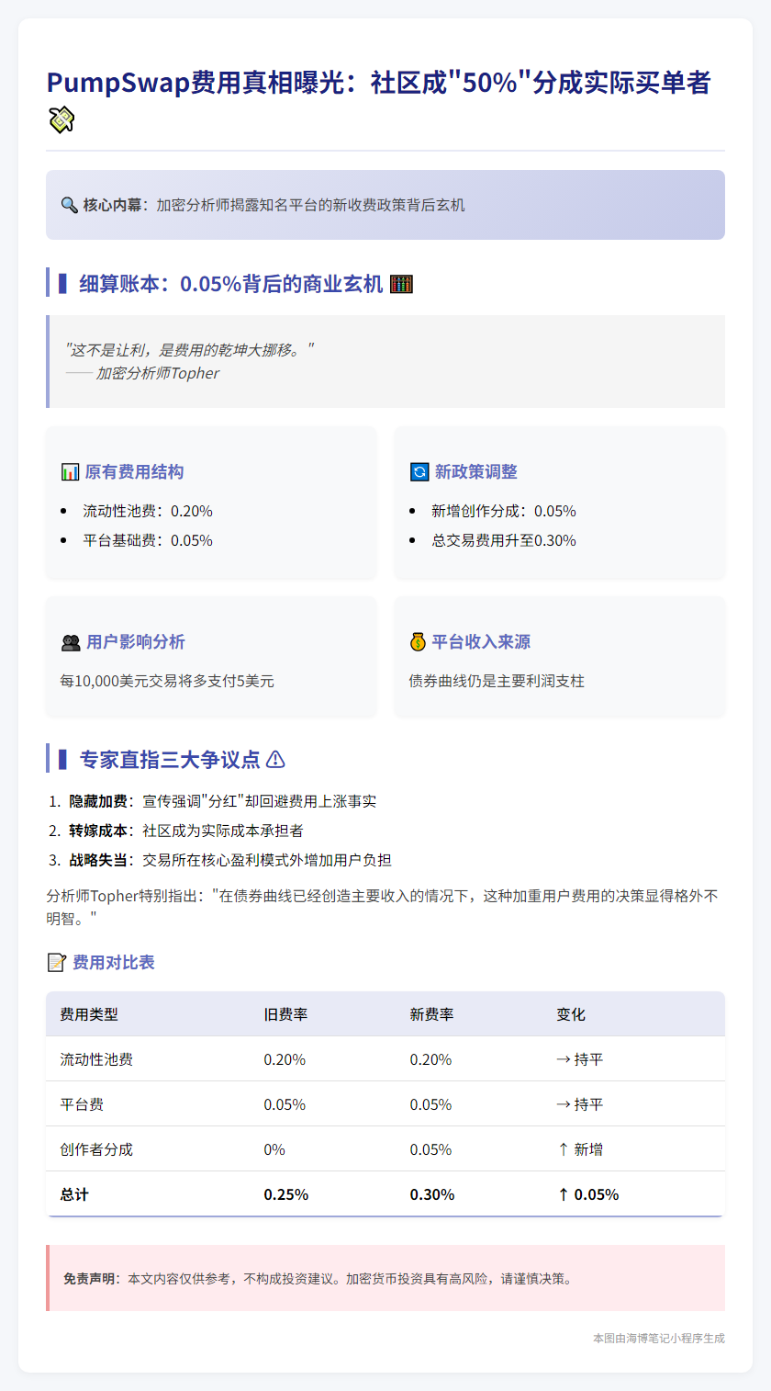Click the magnifying glass icon beside 核心内幕

point(69,205)
